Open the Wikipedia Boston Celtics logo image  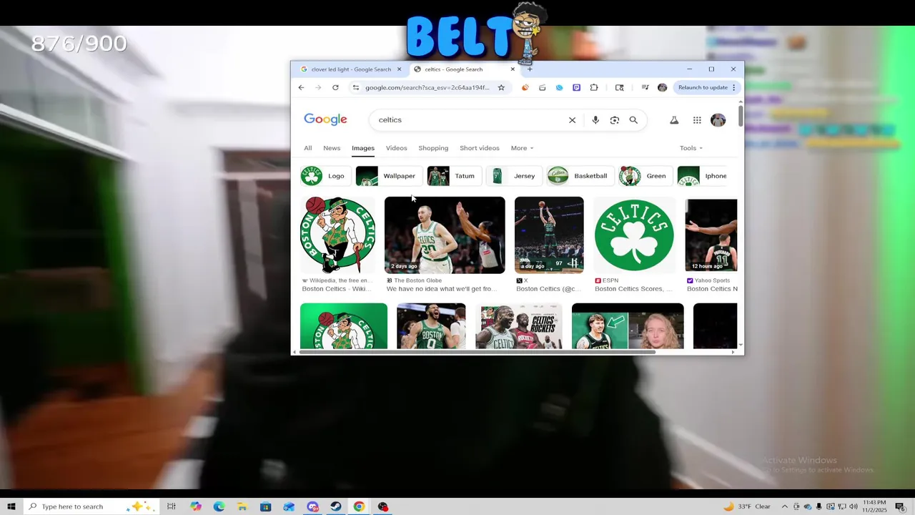click(x=337, y=235)
